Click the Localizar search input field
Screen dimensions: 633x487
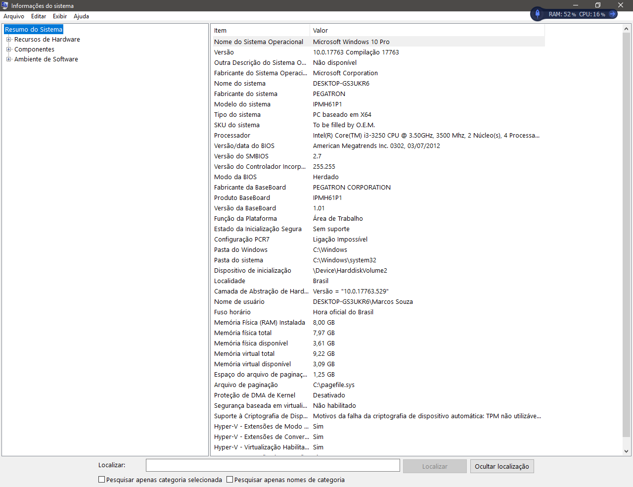[272, 465]
